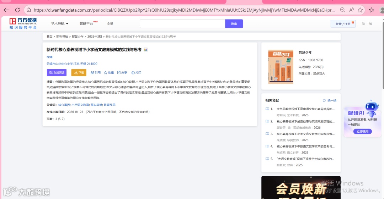Viewport: 384px width, 199px height.
Task: Open the browser zoom magnifier icon
Action: (x=342, y=10)
